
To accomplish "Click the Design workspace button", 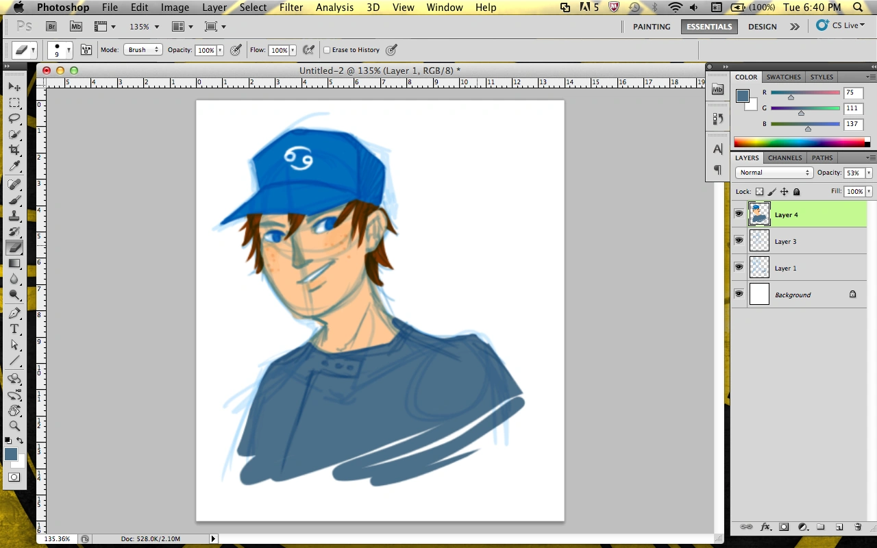I will (x=762, y=27).
